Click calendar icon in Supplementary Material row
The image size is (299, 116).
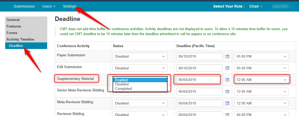[227, 80]
